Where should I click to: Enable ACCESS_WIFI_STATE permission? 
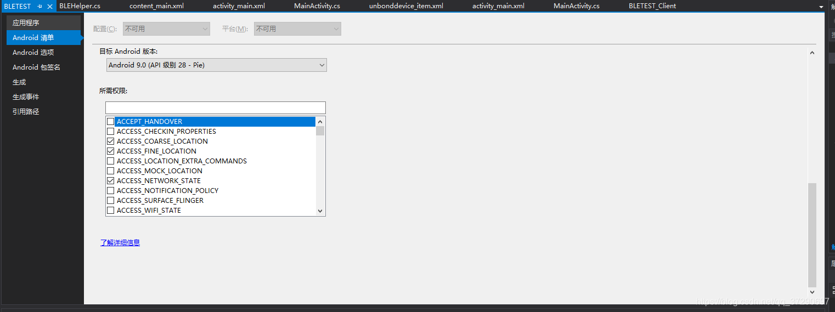(x=110, y=210)
